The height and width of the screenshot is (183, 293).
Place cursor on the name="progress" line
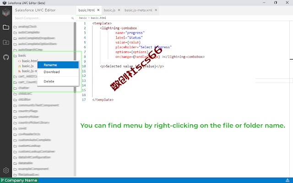coord(130,33)
